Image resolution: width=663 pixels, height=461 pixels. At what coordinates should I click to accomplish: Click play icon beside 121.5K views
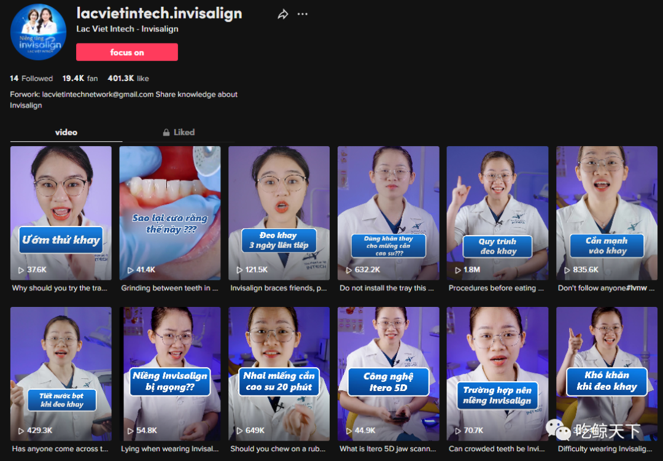pyautogui.click(x=239, y=270)
